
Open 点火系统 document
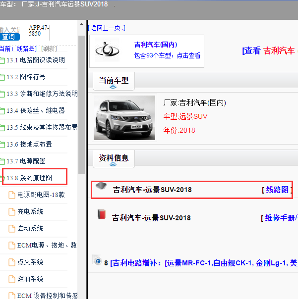(30, 262)
